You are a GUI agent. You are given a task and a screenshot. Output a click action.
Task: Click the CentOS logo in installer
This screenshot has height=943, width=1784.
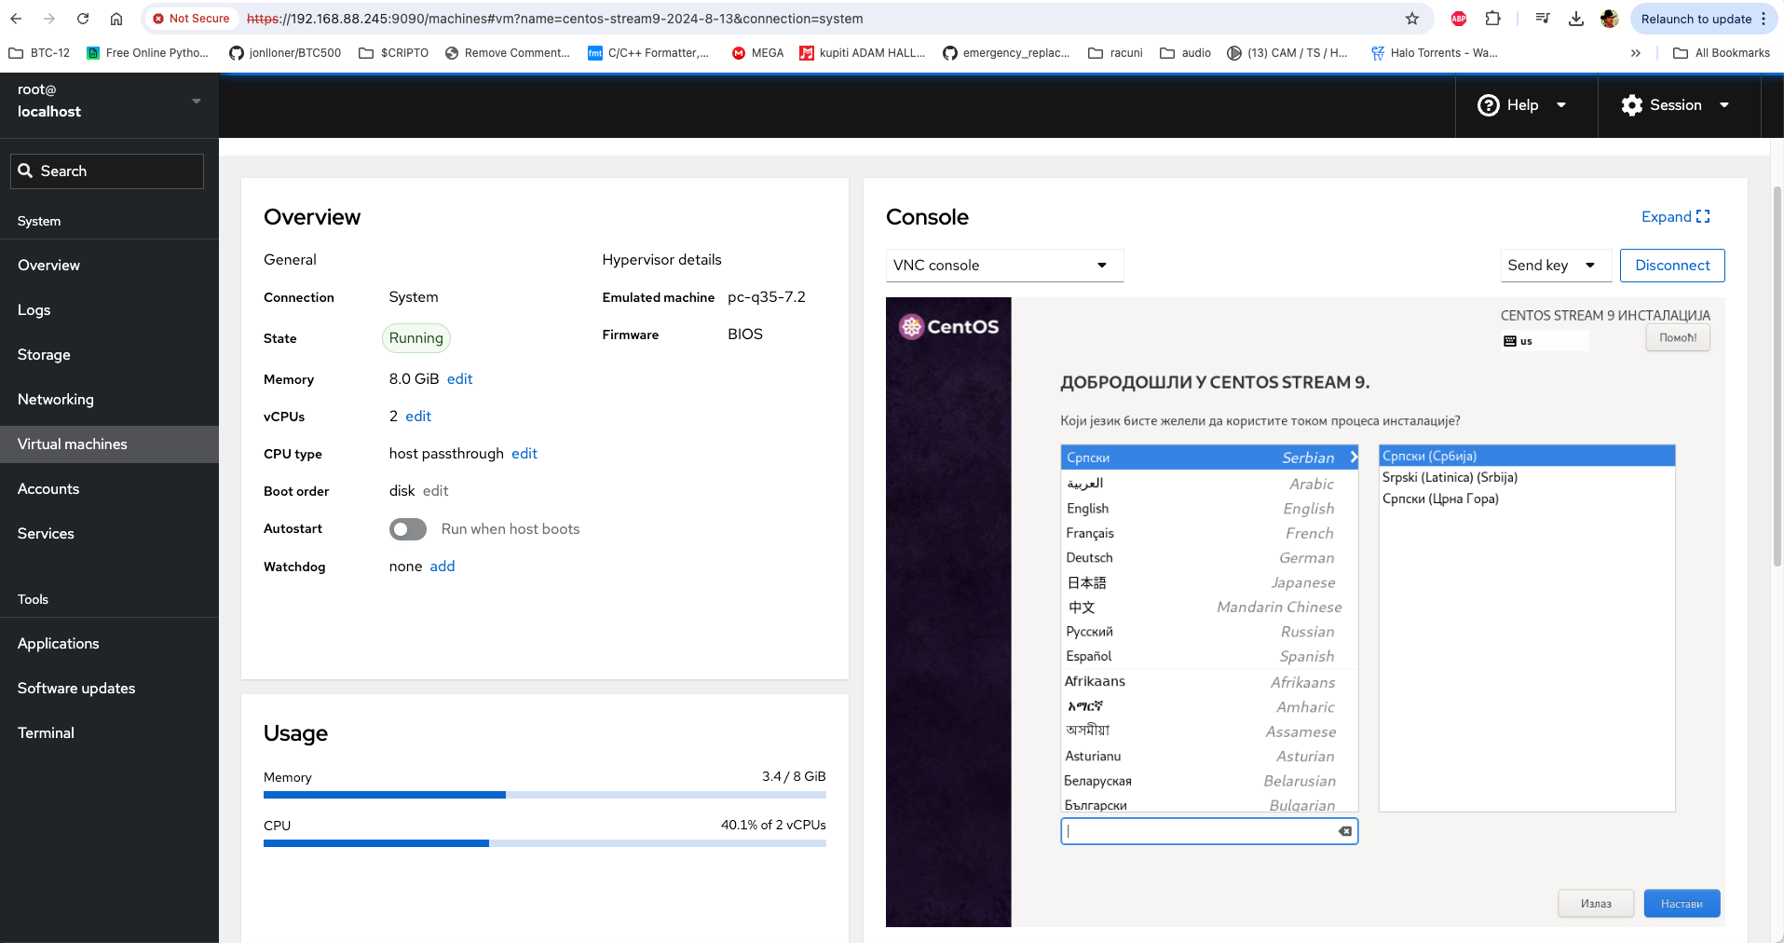tap(948, 326)
